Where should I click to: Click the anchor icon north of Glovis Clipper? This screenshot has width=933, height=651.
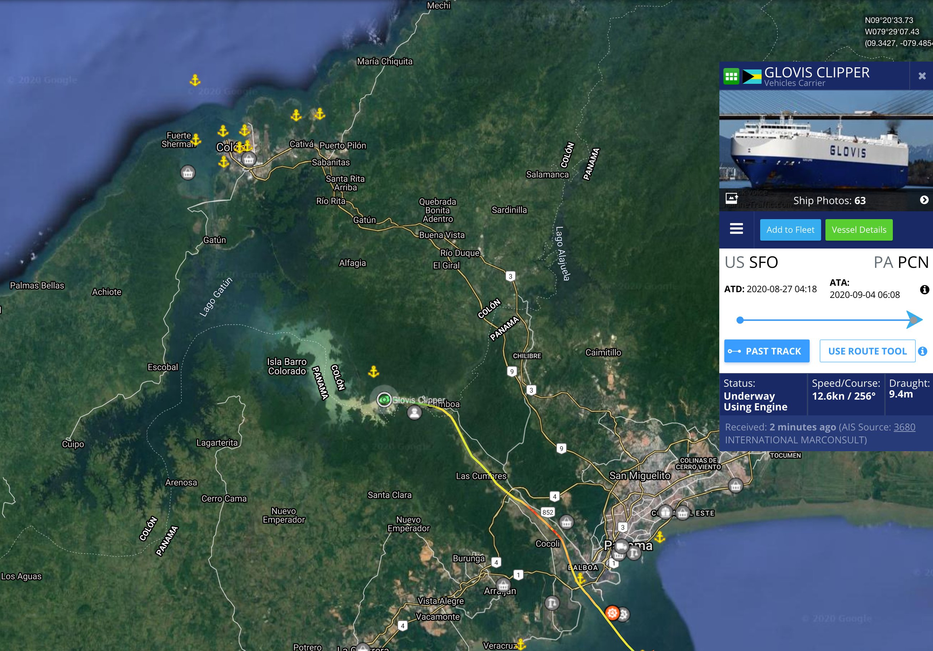373,371
